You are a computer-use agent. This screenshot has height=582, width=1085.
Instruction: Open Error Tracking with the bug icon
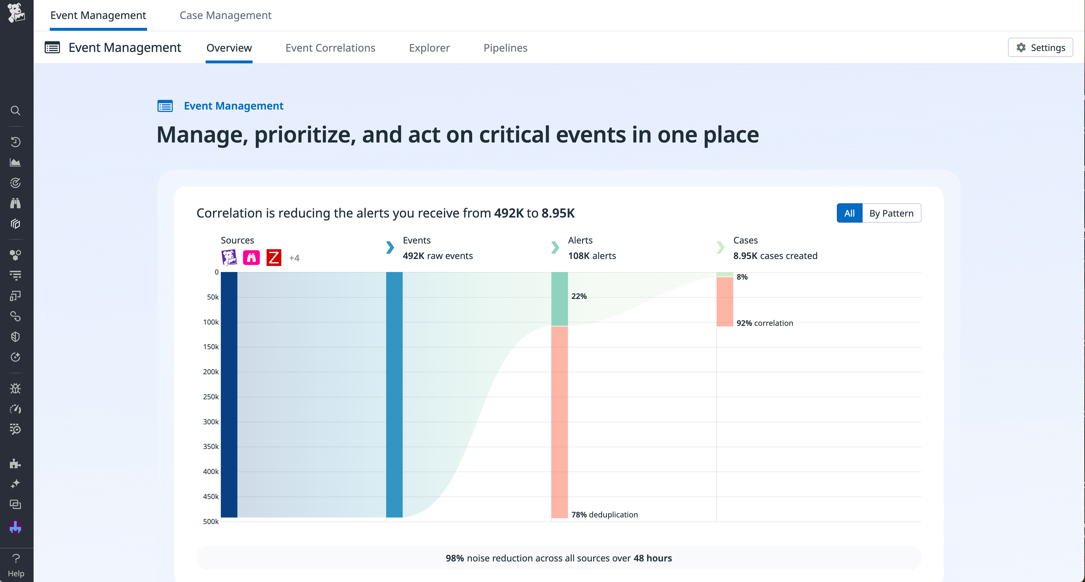click(x=16, y=388)
